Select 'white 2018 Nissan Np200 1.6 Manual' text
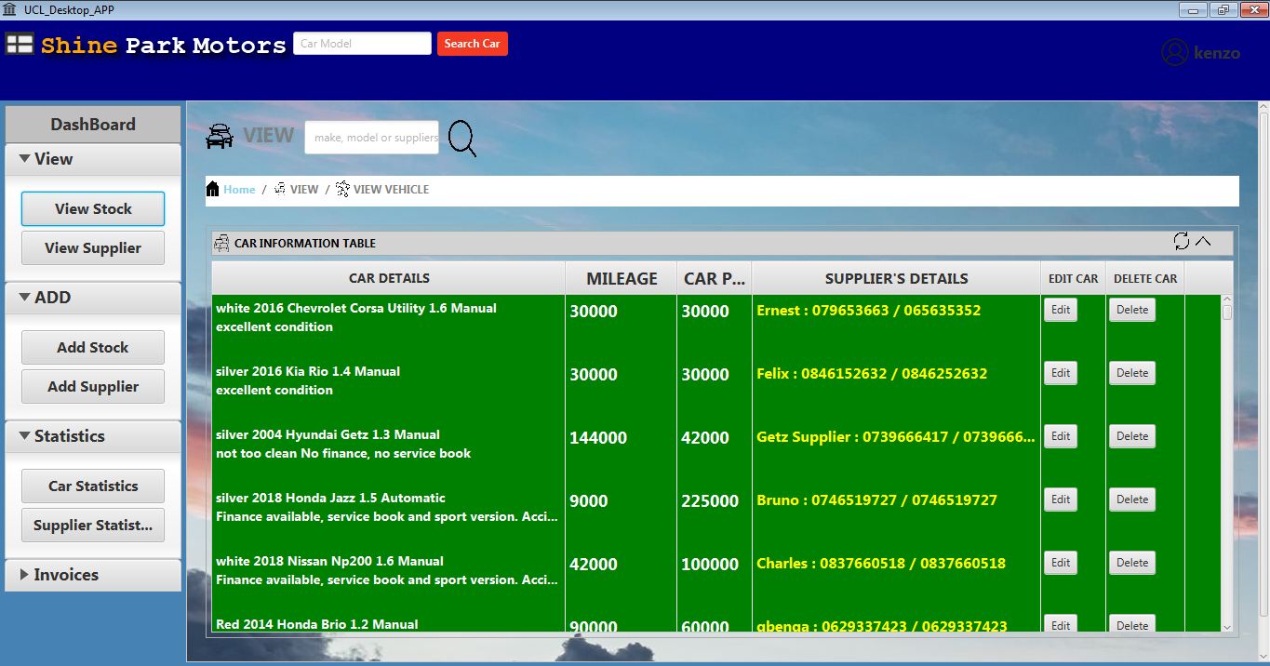Image resolution: width=1270 pixels, height=666 pixels. 329,561
